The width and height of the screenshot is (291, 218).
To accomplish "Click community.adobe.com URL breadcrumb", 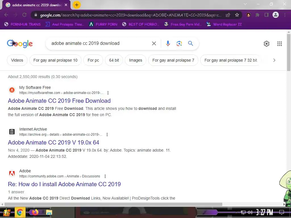I will [x=60, y=176].
